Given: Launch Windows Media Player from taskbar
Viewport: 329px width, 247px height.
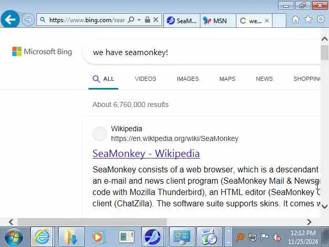Looking at the screenshot, I should 98,237.
